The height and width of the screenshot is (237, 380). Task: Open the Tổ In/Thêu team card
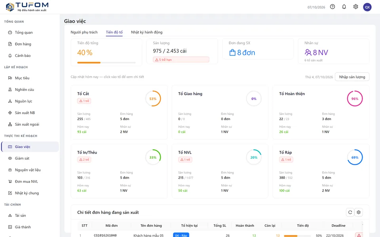point(119,171)
